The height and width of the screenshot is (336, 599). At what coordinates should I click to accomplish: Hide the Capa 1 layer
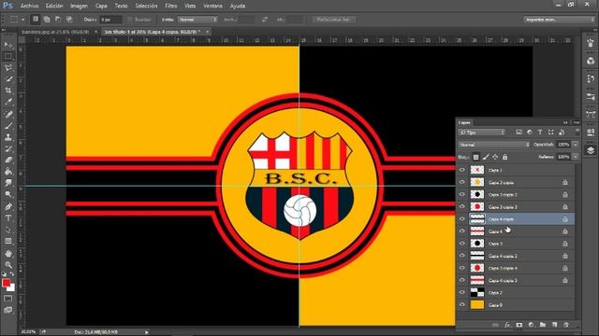462,170
